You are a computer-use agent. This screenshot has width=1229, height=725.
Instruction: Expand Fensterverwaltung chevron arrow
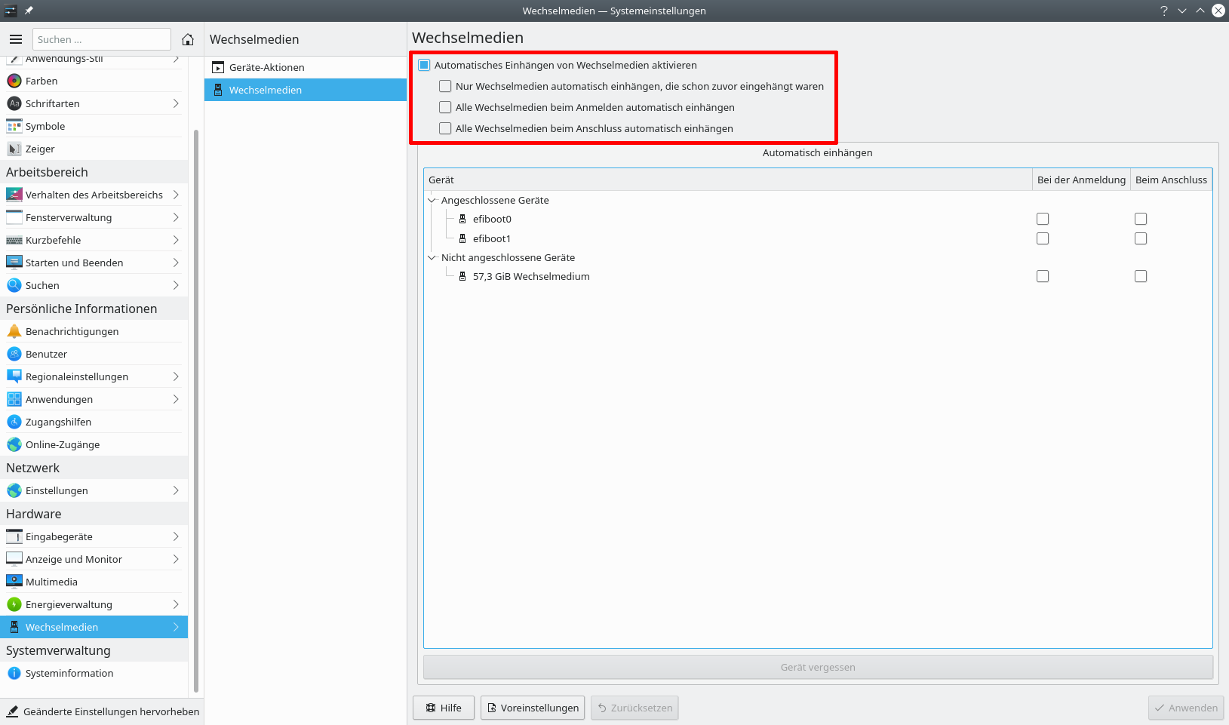tap(175, 217)
